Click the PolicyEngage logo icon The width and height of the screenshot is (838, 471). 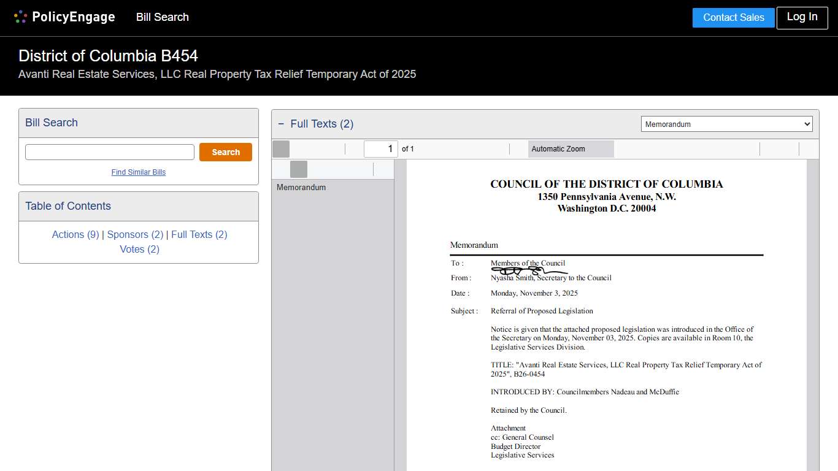pos(19,17)
